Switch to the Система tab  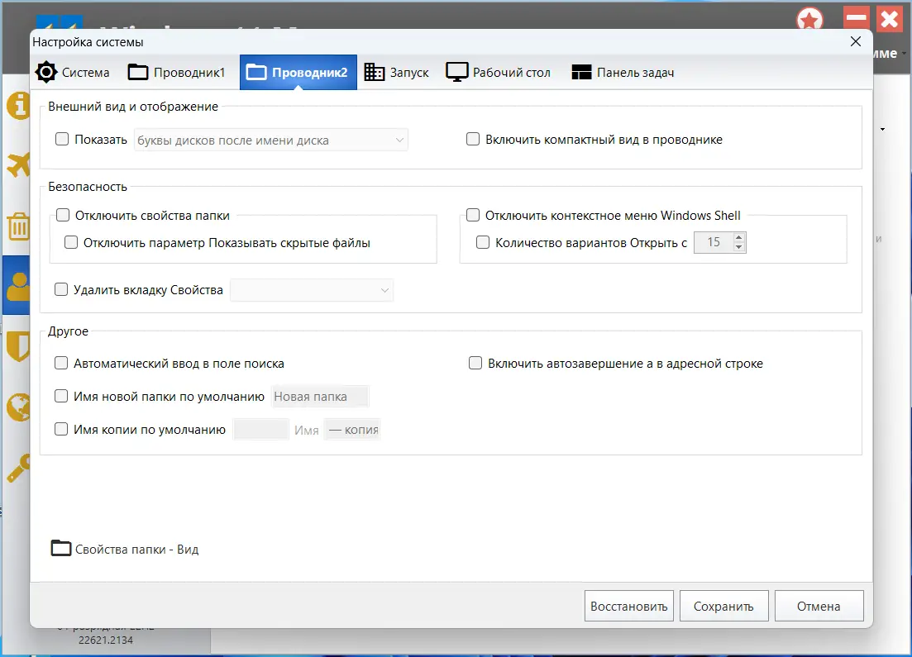pyautogui.click(x=73, y=72)
